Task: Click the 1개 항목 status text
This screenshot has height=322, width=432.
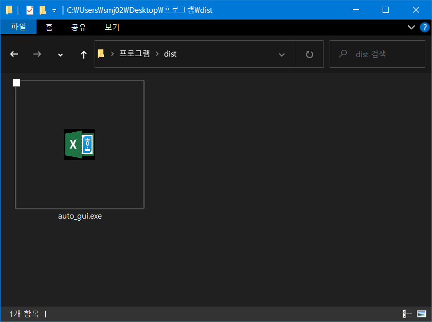Action: pos(24,313)
